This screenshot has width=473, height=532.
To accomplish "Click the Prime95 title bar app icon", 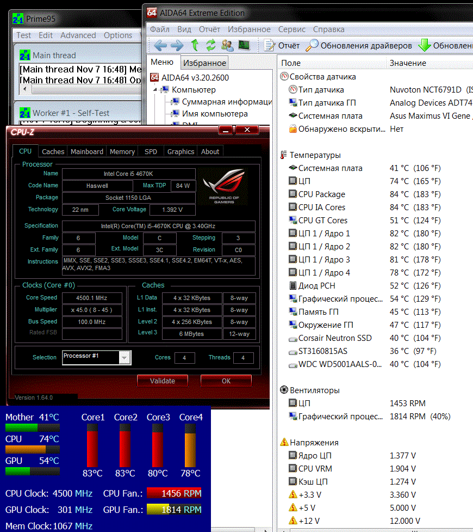I will tap(18, 19).
